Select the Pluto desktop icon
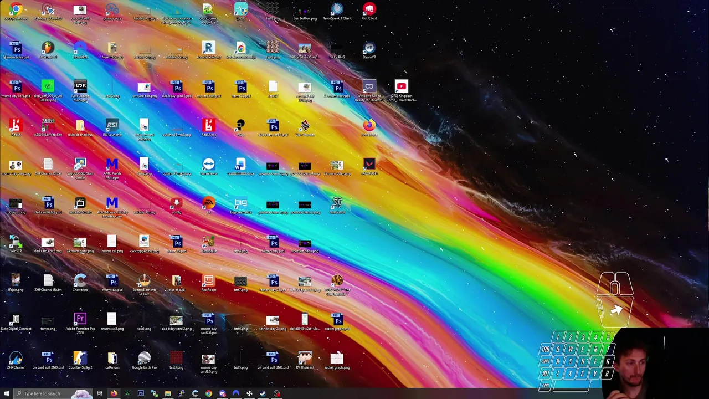 coord(240,126)
